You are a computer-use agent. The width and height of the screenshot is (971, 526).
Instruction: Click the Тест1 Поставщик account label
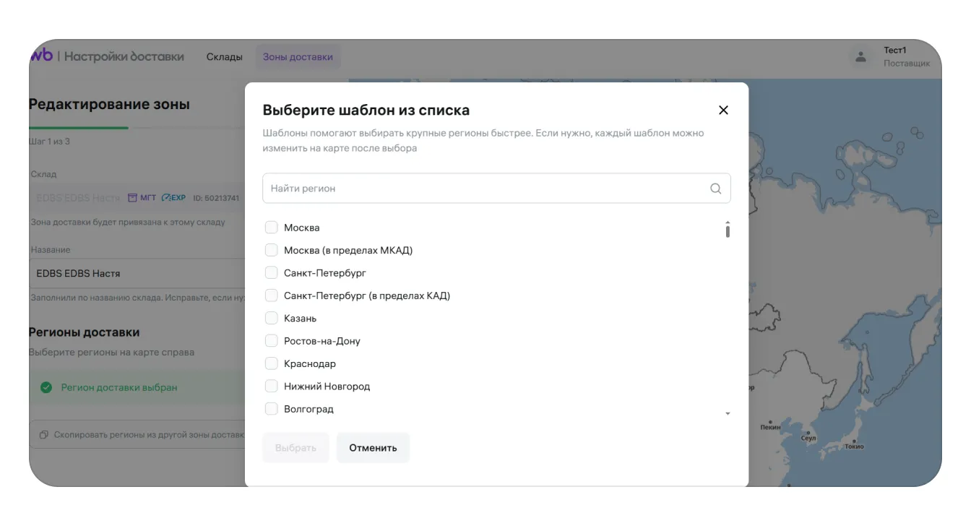point(907,57)
